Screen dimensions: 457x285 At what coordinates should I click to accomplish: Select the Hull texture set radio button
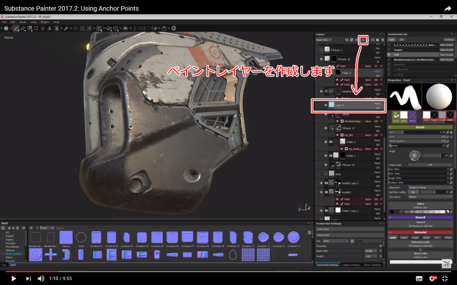[x=389, y=55]
